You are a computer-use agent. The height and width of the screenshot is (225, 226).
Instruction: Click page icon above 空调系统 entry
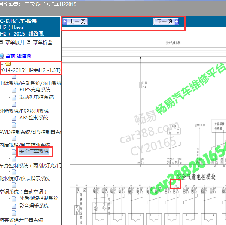click(14, 185)
